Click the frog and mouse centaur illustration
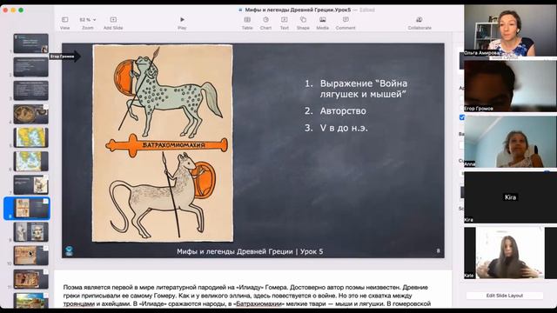 pyautogui.click(x=163, y=143)
